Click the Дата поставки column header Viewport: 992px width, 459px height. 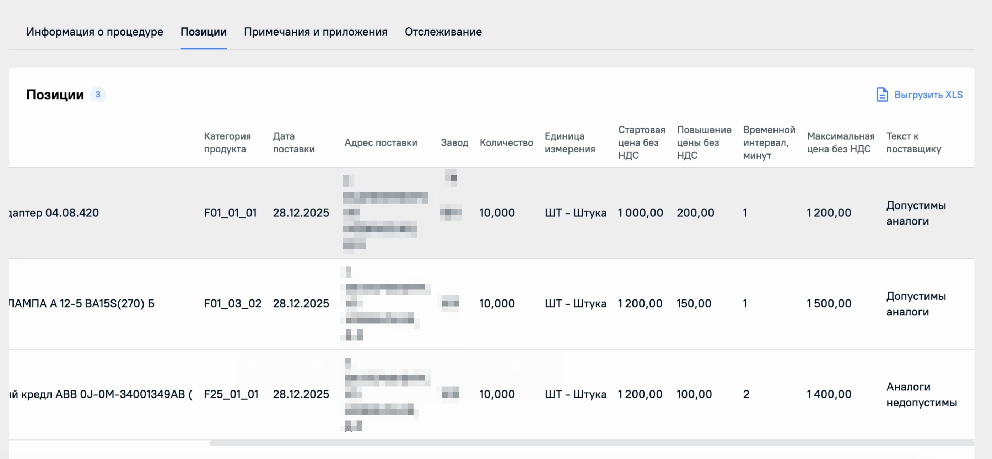(x=293, y=142)
